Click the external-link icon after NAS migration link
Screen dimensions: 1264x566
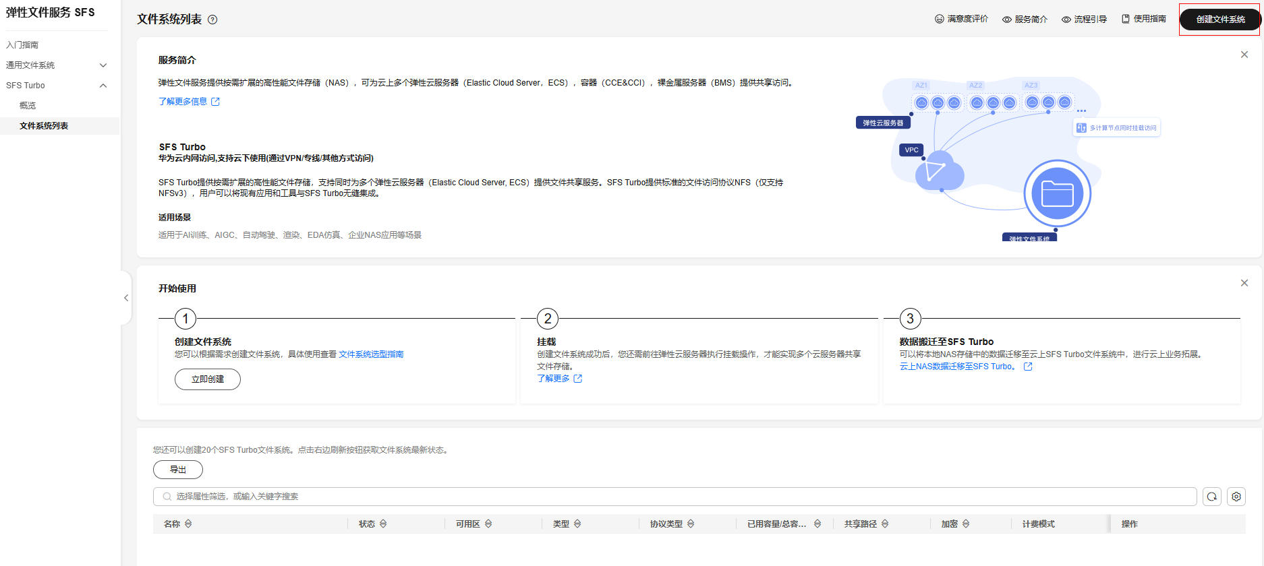(1028, 367)
